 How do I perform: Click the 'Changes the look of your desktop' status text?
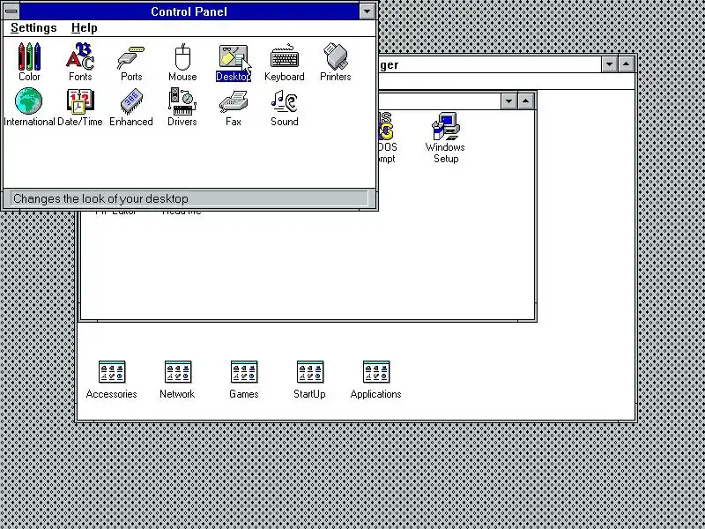[100, 199]
